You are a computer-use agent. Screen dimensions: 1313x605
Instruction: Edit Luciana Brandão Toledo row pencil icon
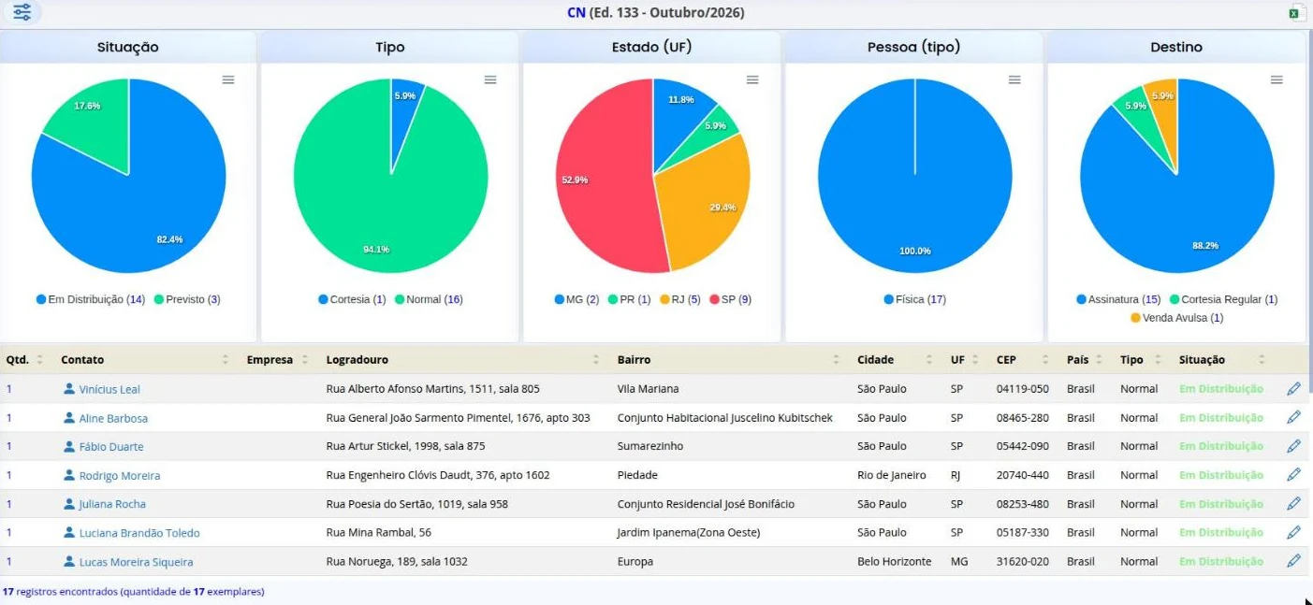point(1294,532)
